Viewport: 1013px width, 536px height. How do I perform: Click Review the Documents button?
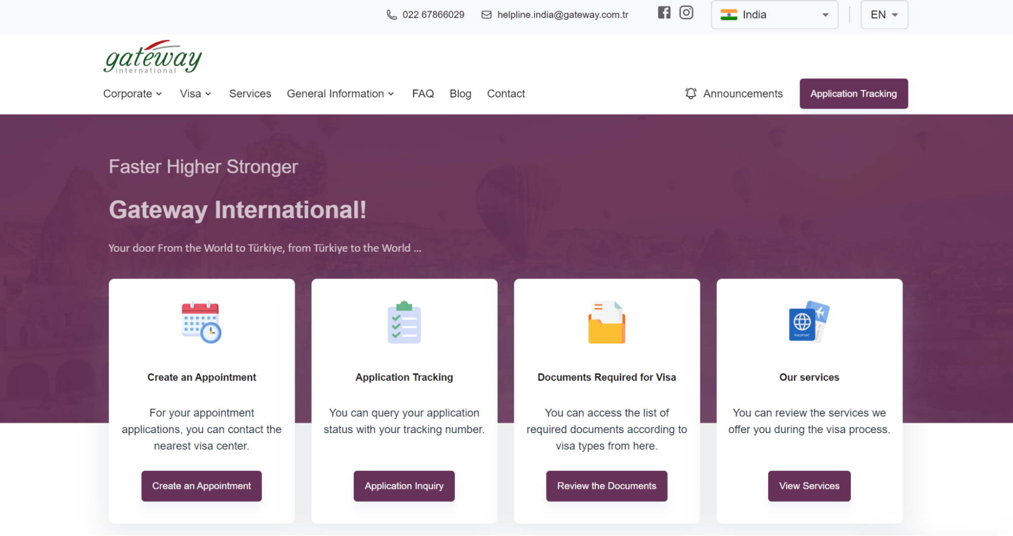(x=606, y=486)
